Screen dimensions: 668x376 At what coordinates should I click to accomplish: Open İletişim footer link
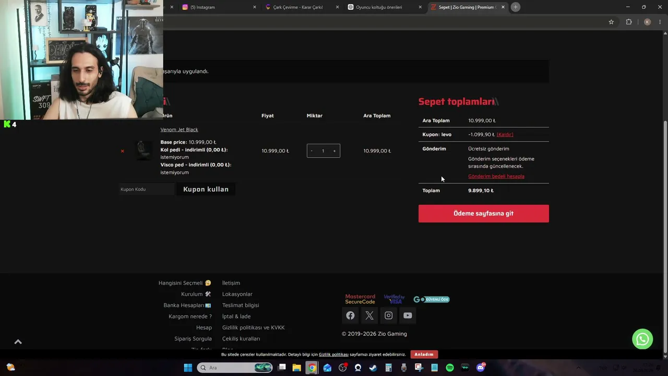(231, 283)
